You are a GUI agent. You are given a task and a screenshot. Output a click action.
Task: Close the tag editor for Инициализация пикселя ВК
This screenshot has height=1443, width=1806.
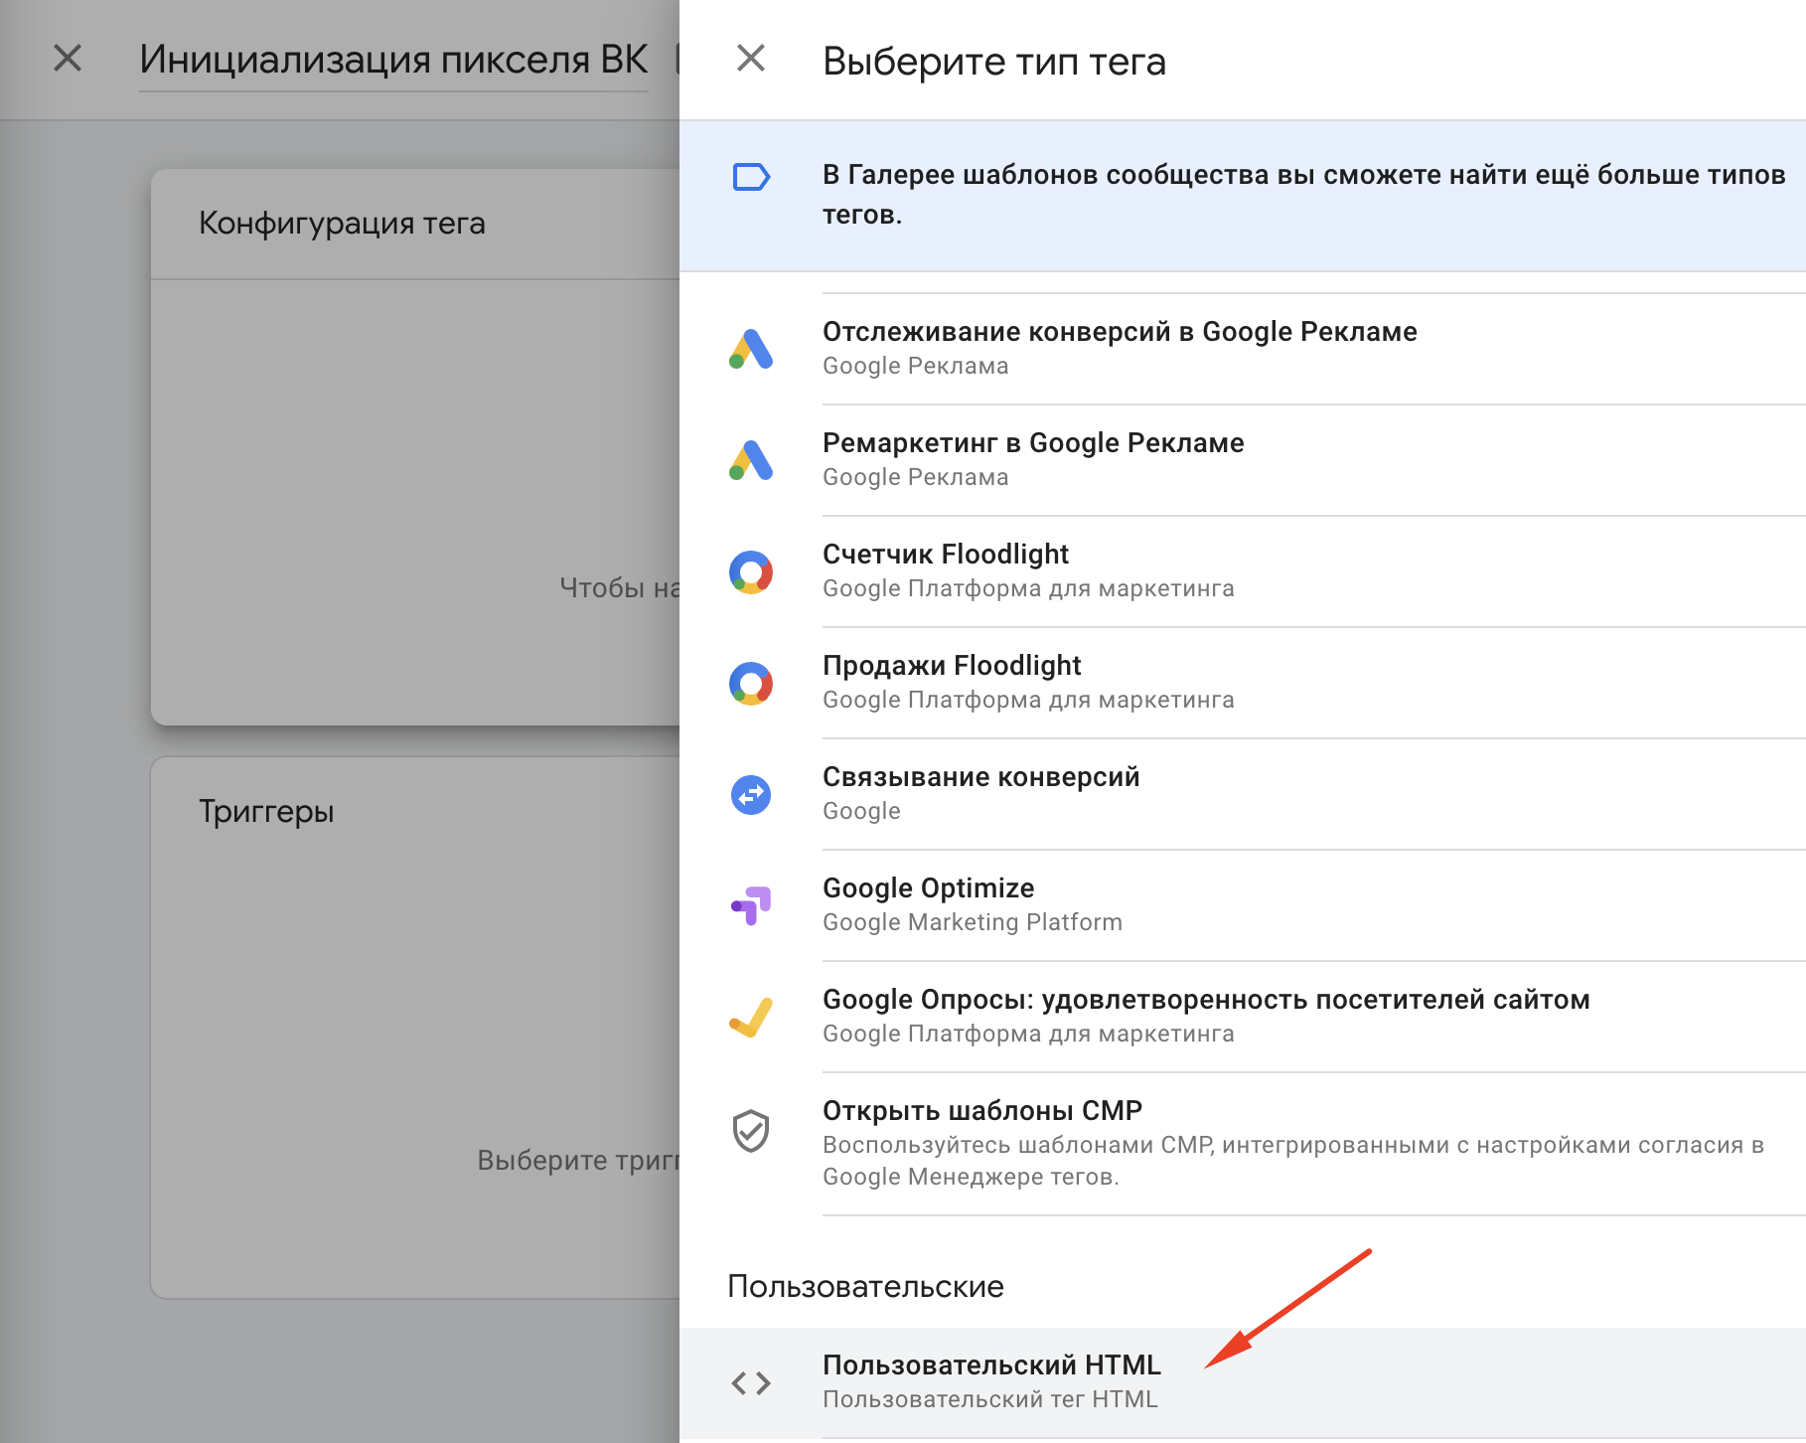pos(68,59)
